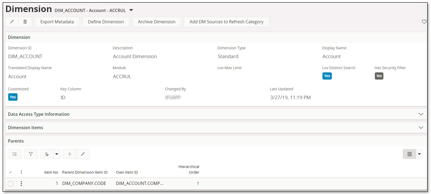Toggle the Has Security Filter No badge

[x=379, y=76]
